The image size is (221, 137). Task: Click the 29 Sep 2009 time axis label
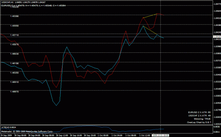coord(6,136)
